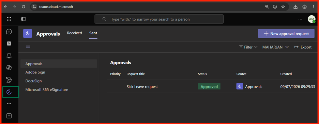319x124 pixels.
Task: Click New approval request button
Action: [286, 34]
